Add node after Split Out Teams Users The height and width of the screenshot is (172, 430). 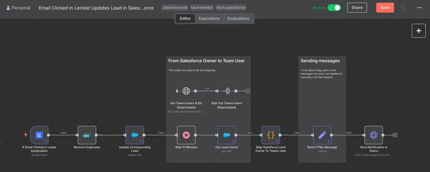tap(248, 91)
